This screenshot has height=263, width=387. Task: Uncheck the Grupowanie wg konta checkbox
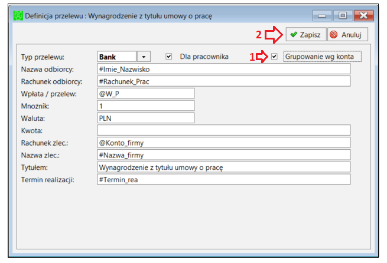[274, 57]
